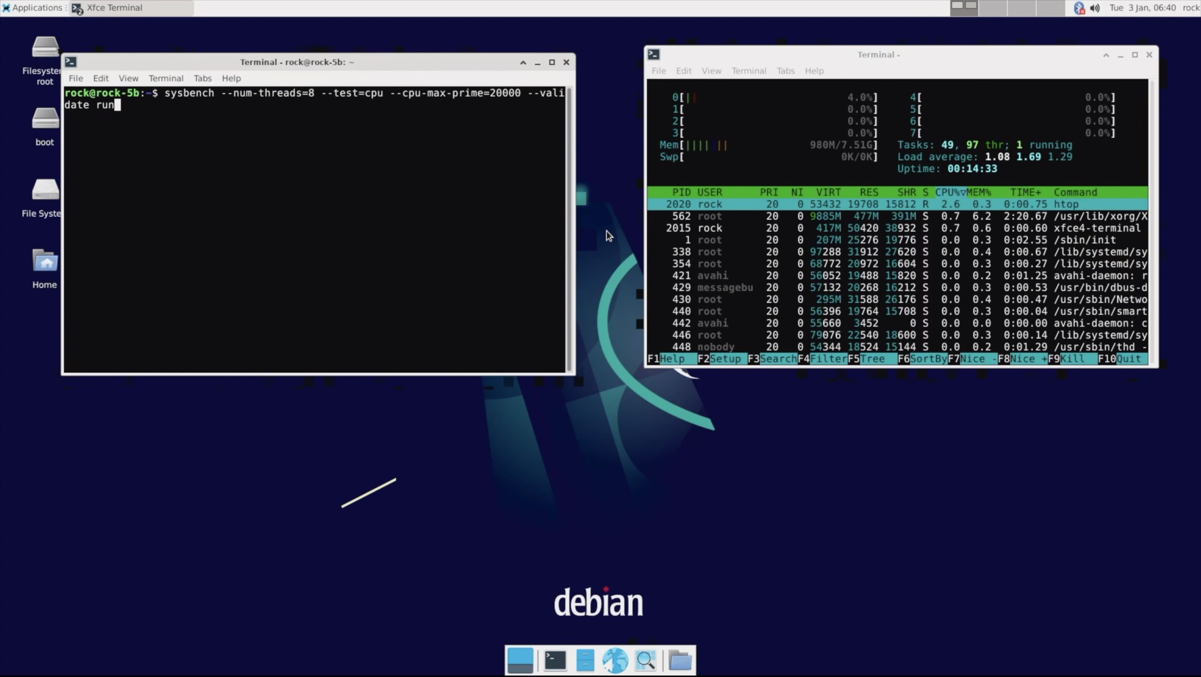Switch to the second workspace in pager

point(993,8)
